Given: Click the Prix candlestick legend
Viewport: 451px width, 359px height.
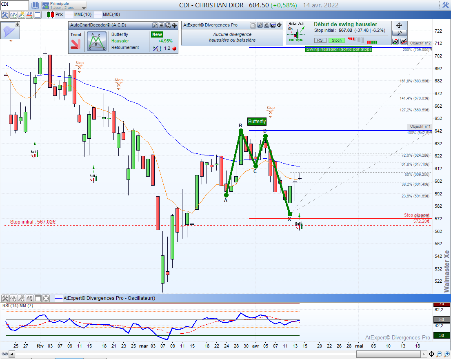Looking at the screenshot, I should [55, 14].
